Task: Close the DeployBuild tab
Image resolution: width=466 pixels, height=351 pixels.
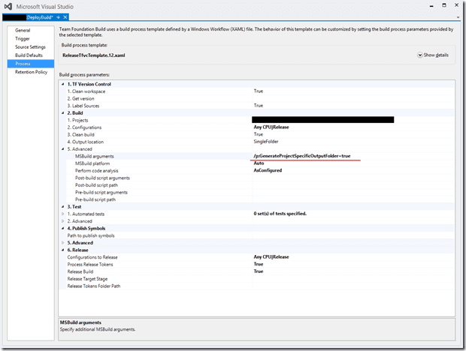Action: (65, 17)
